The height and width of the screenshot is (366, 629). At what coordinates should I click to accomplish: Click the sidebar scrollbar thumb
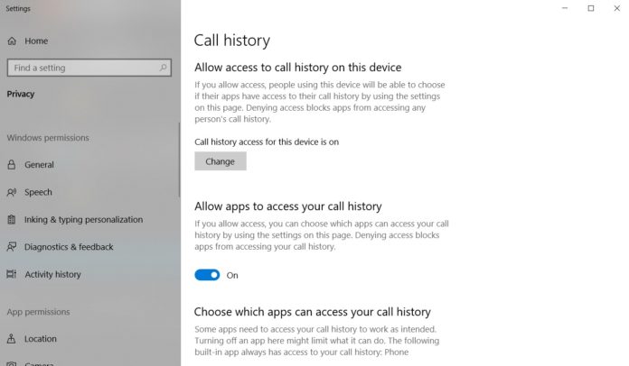click(x=179, y=160)
